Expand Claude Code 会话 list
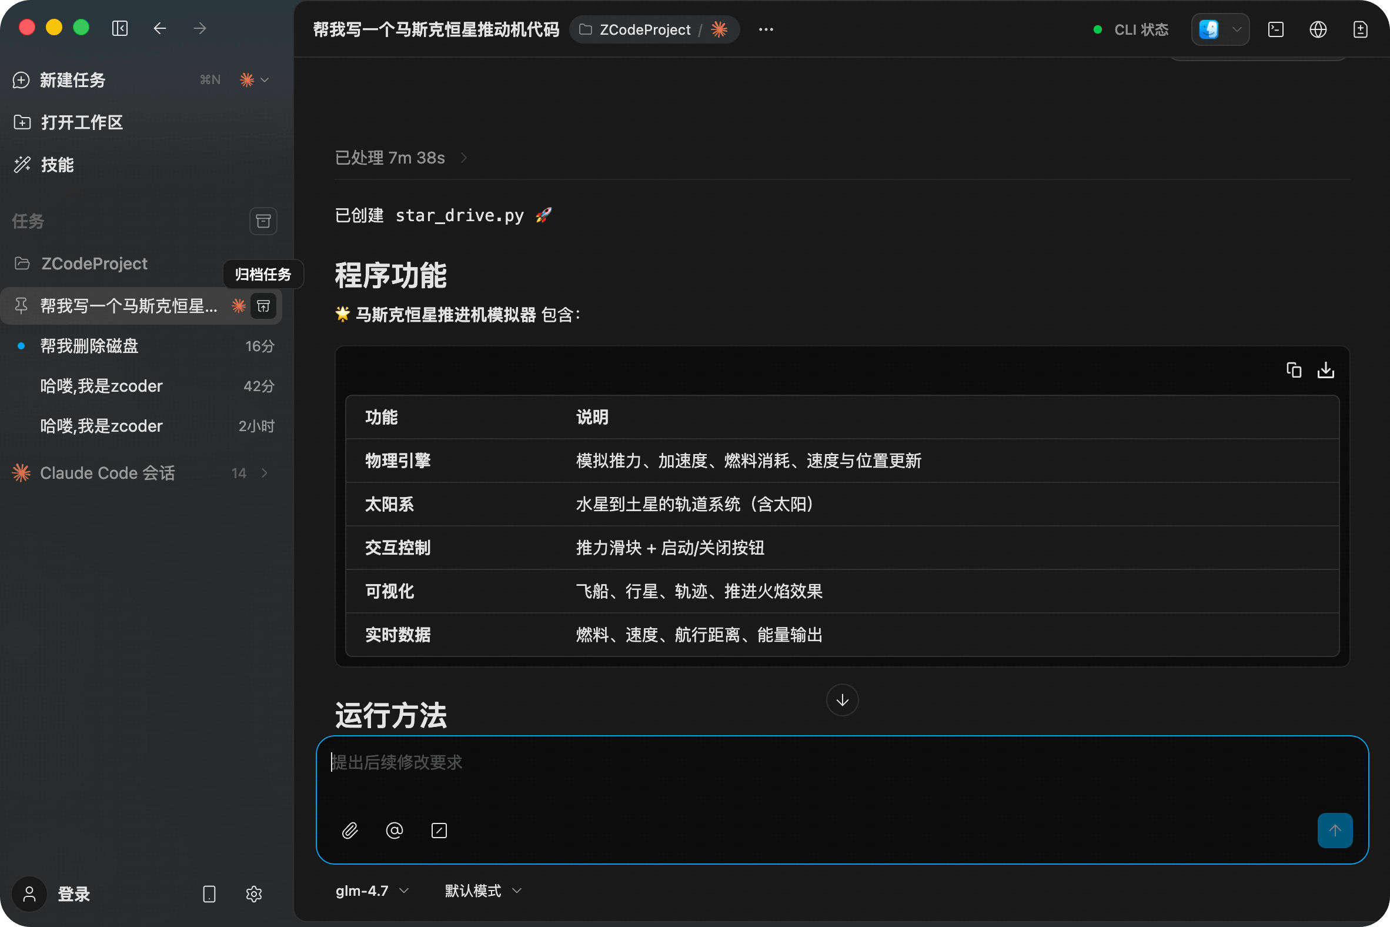Screen dimensions: 1390x927 [x=264, y=473]
